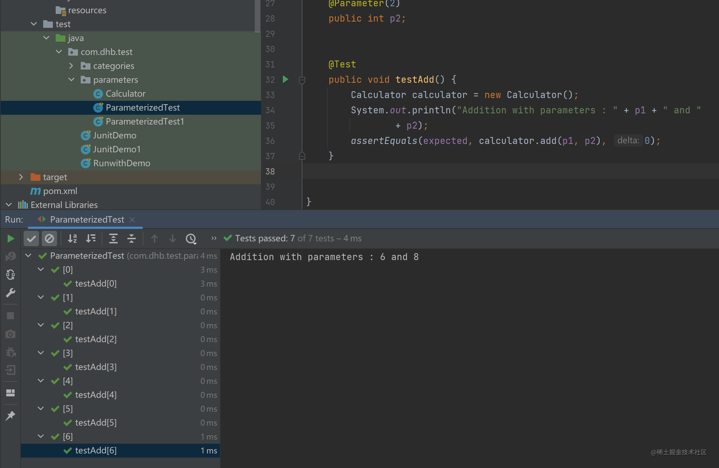Collapse External Libraries node
Viewport: 719px width, 468px height.
[9, 205]
